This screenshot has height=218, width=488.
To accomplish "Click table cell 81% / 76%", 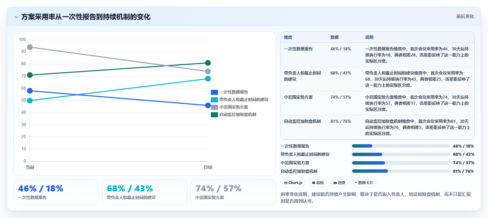I will tap(341, 121).
